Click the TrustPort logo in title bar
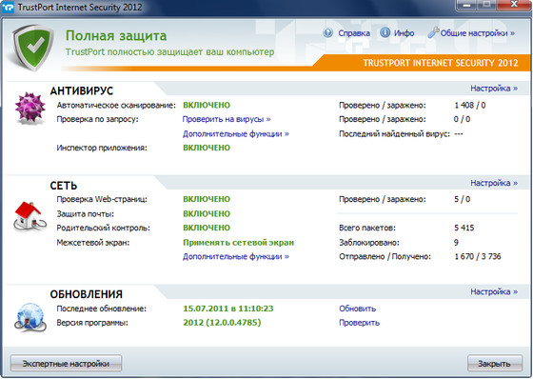 pos(8,8)
